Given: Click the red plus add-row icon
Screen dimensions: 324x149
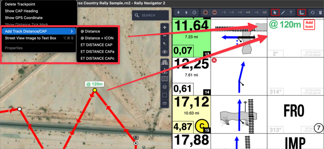Looking at the screenshot, I should (205, 12).
